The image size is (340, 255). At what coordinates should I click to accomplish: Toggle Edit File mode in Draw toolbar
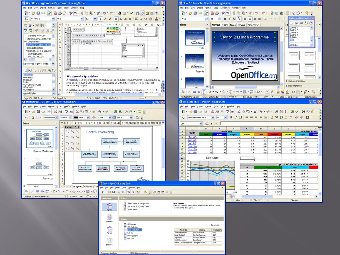[49, 112]
